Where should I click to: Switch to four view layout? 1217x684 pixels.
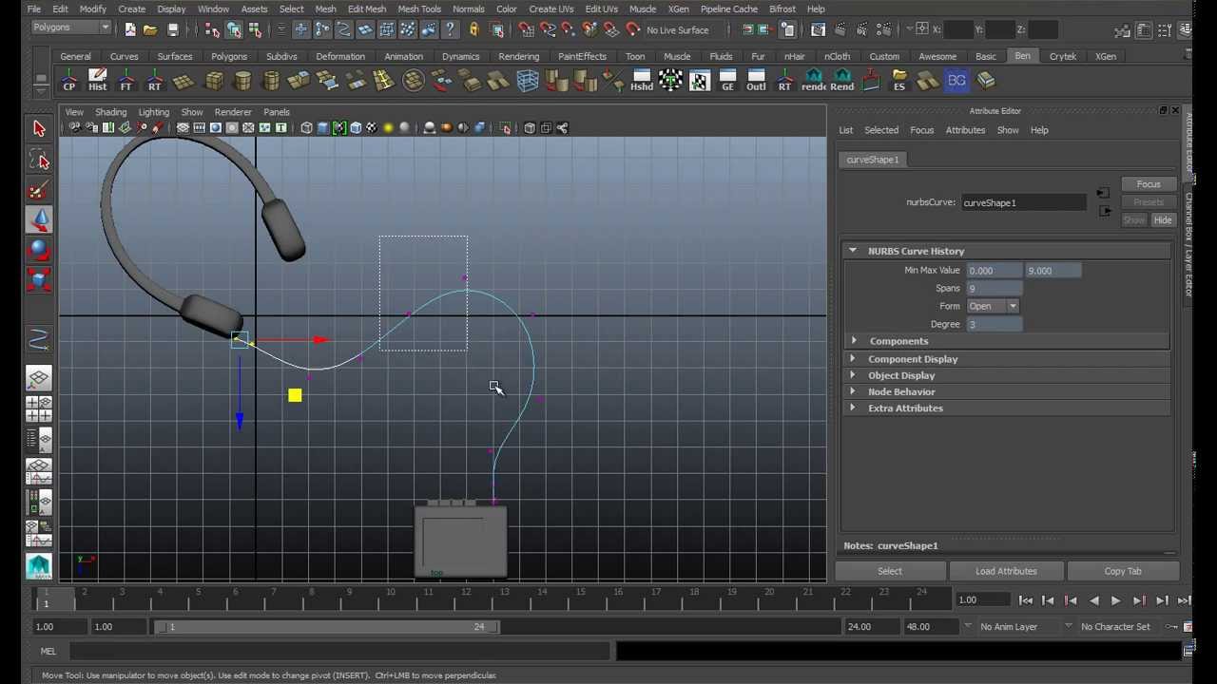pos(39,409)
